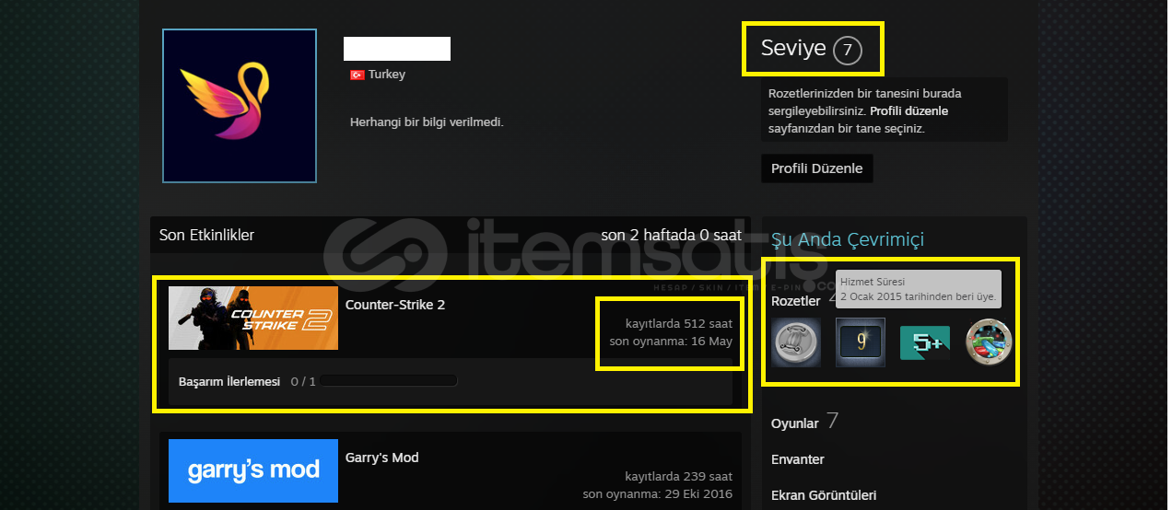Open the Rozetler badges section
Viewport: 1172px width, 510px height.
coord(795,301)
